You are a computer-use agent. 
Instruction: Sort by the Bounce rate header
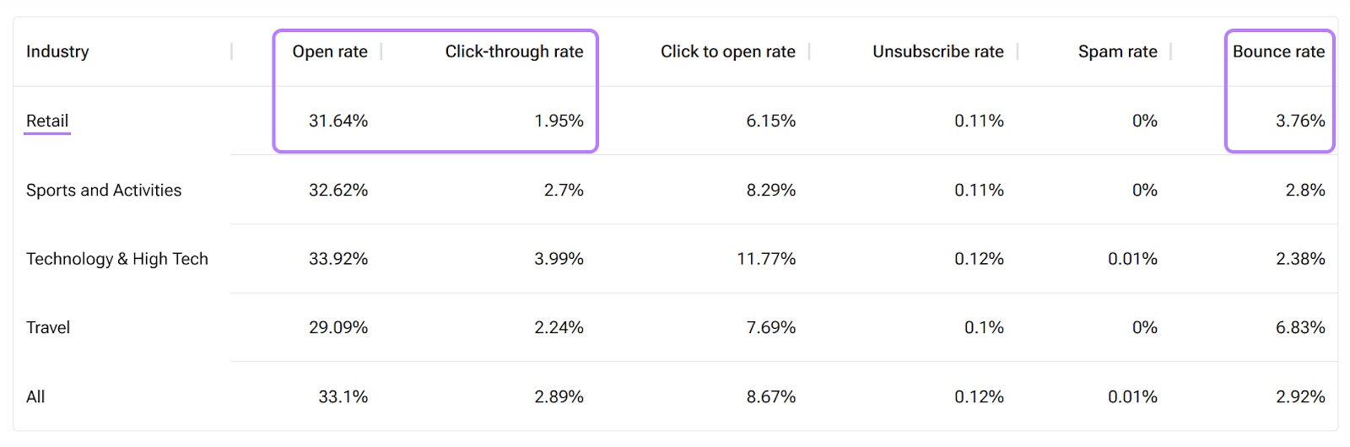tap(1278, 51)
